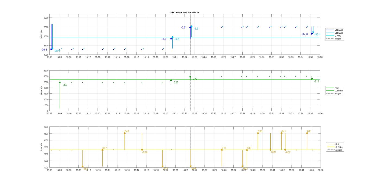This screenshot has height=188, width=380.
Task: Click the '372' pitch value label
Action: 195,79
